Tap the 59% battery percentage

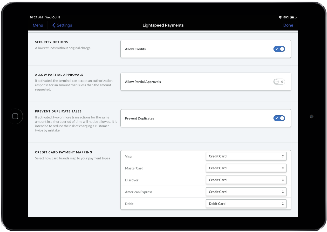pyautogui.click(x=286, y=17)
